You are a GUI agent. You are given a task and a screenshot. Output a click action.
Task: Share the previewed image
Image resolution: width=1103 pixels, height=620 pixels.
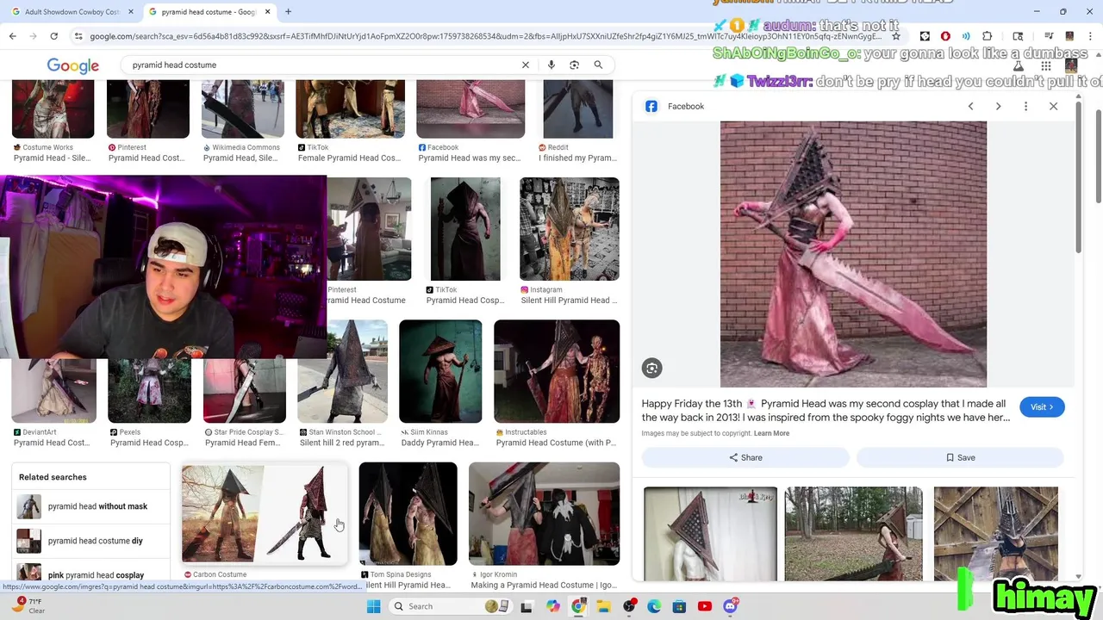click(745, 457)
